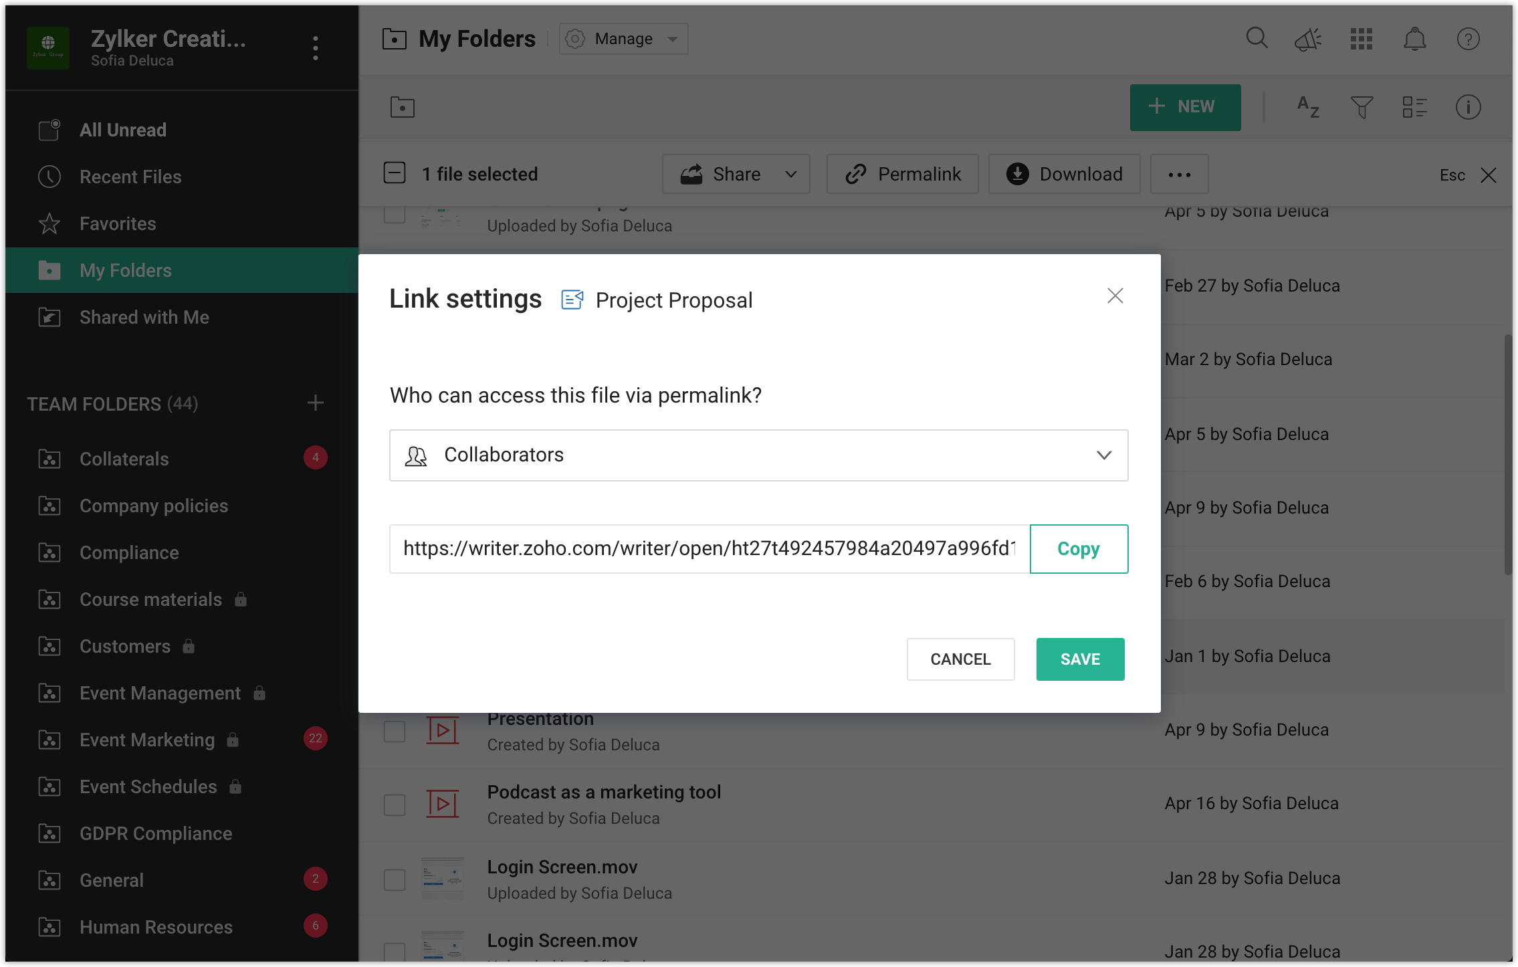This screenshot has width=1518, height=967.
Task: Open the apps grid icon
Action: point(1361,39)
